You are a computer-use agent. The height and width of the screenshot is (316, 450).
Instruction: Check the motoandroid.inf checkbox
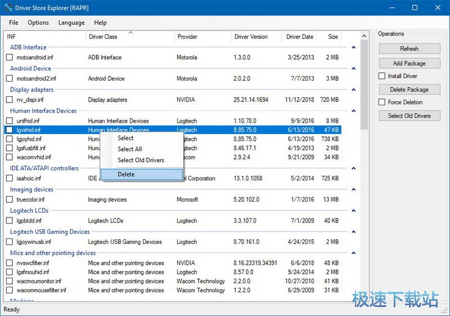pyautogui.click(x=10, y=57)
